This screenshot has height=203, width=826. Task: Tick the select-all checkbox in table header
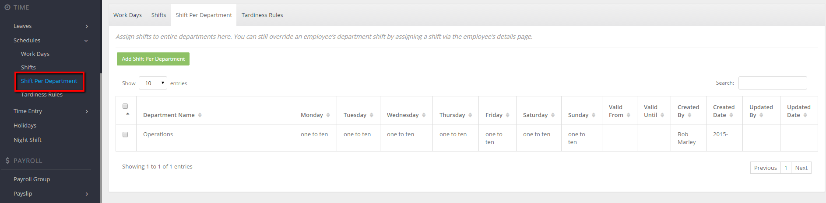tap(125, 106)
